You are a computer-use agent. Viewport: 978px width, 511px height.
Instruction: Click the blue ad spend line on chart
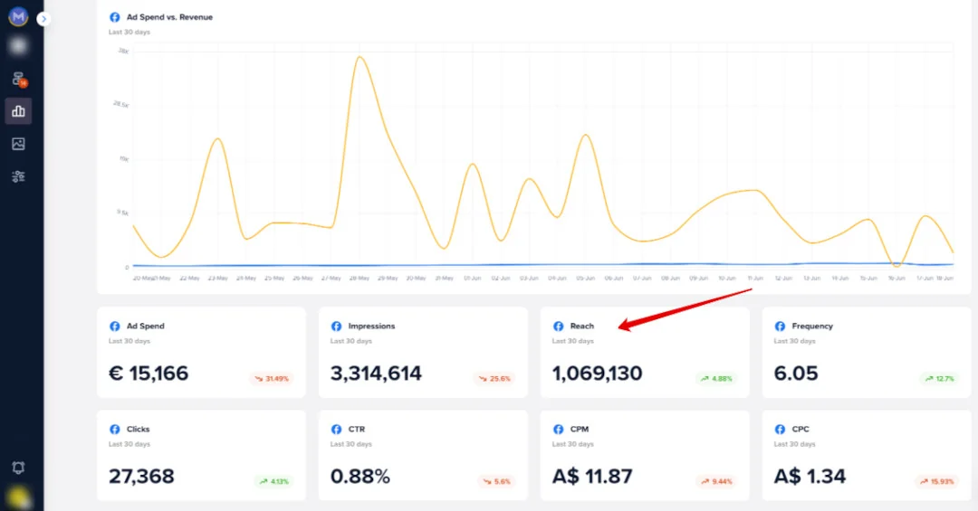click(x=542, y=265)
